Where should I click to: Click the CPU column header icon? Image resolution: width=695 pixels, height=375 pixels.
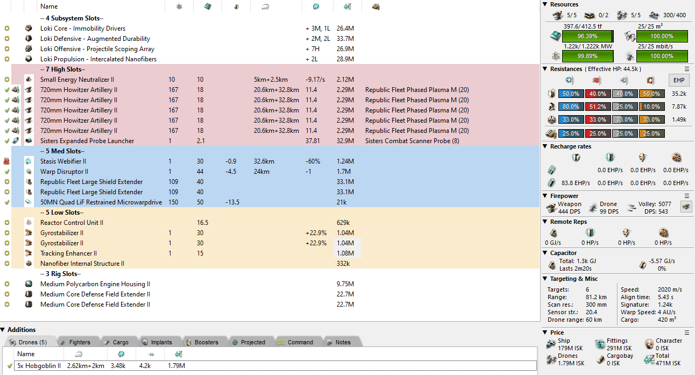pos(207,6)
